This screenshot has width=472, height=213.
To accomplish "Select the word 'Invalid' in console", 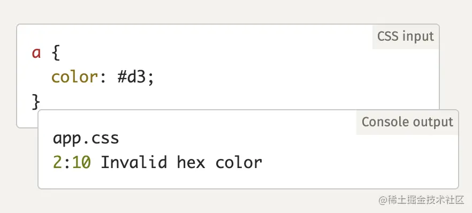I will point(134,163).
